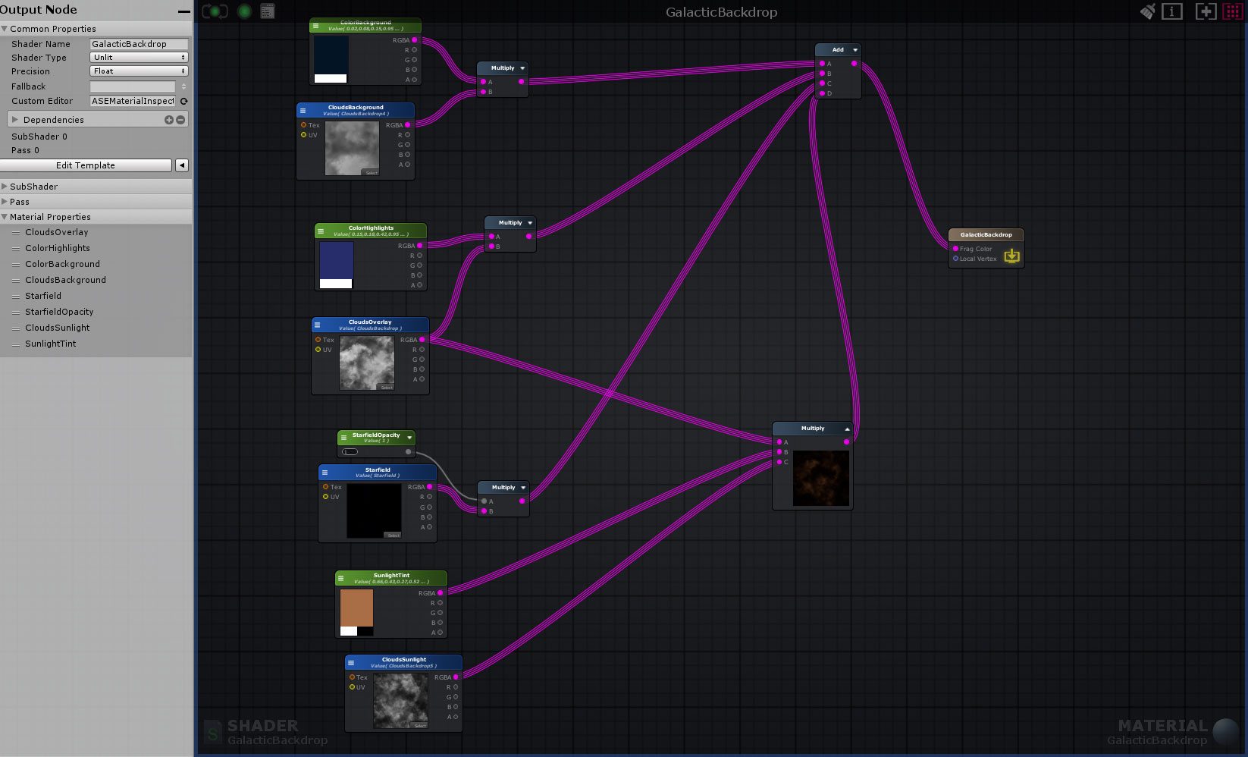
Task: Open the info panel icon
Action: (x=1172, y=11)
